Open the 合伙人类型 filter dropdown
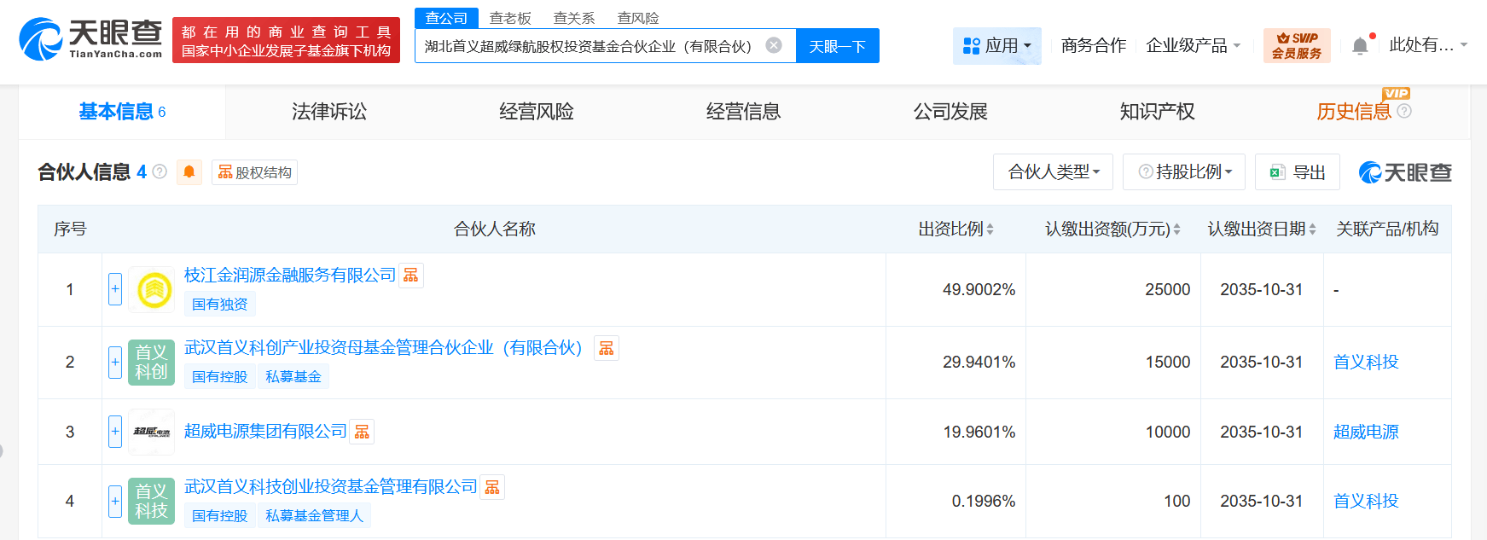The image size is (1487, 540). pyautogui.click(x=1054, y=172)
